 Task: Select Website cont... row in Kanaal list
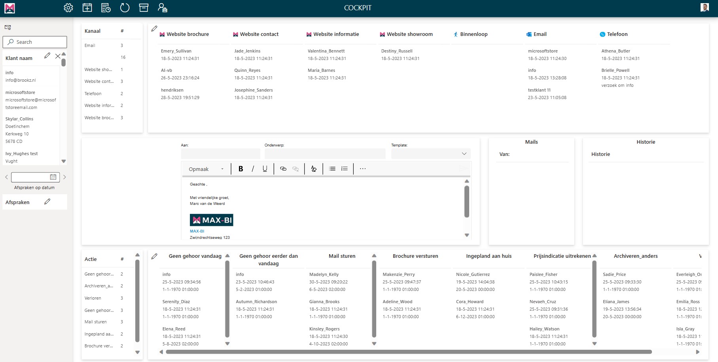pos(99,81)
